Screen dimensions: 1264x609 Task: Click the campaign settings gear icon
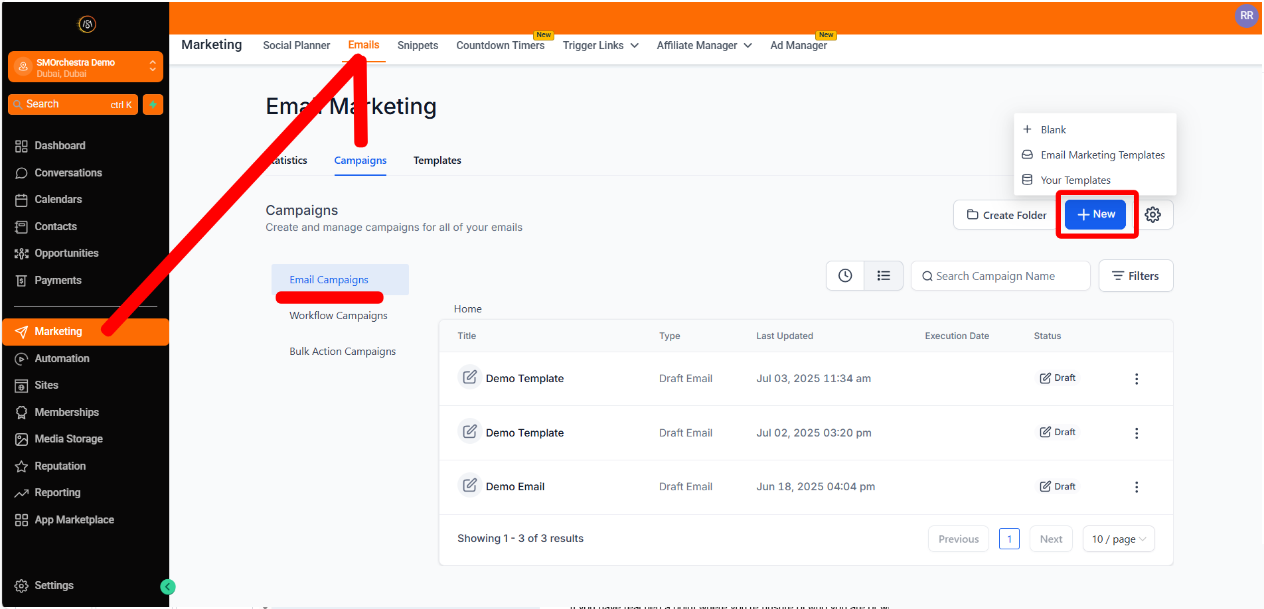click(1153, 215)
